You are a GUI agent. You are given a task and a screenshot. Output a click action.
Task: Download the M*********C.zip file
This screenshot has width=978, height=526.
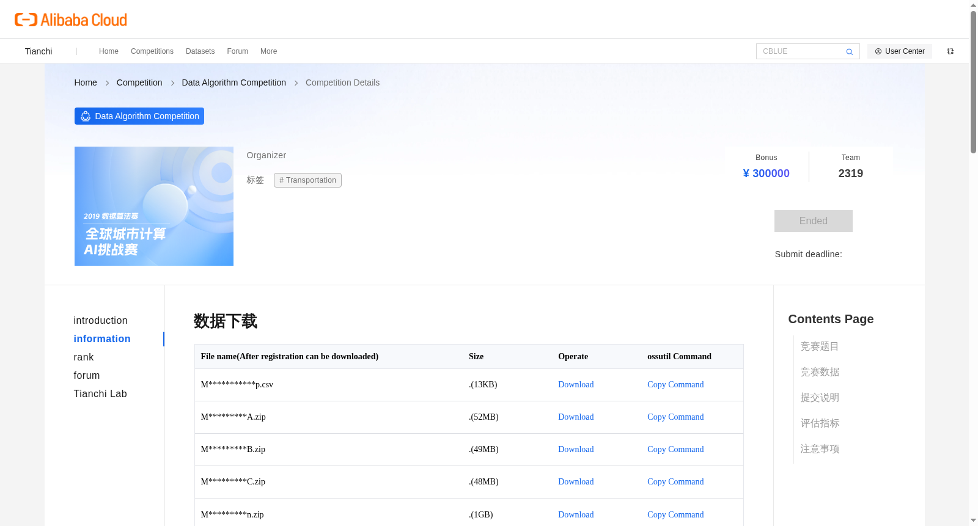tap(576, 482)
